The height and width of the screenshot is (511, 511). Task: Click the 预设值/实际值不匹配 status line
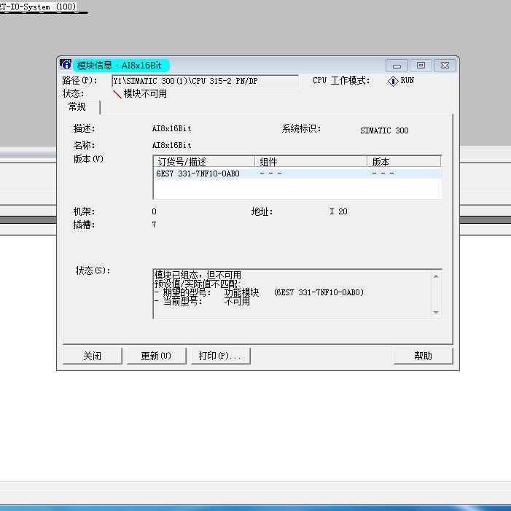198,284
